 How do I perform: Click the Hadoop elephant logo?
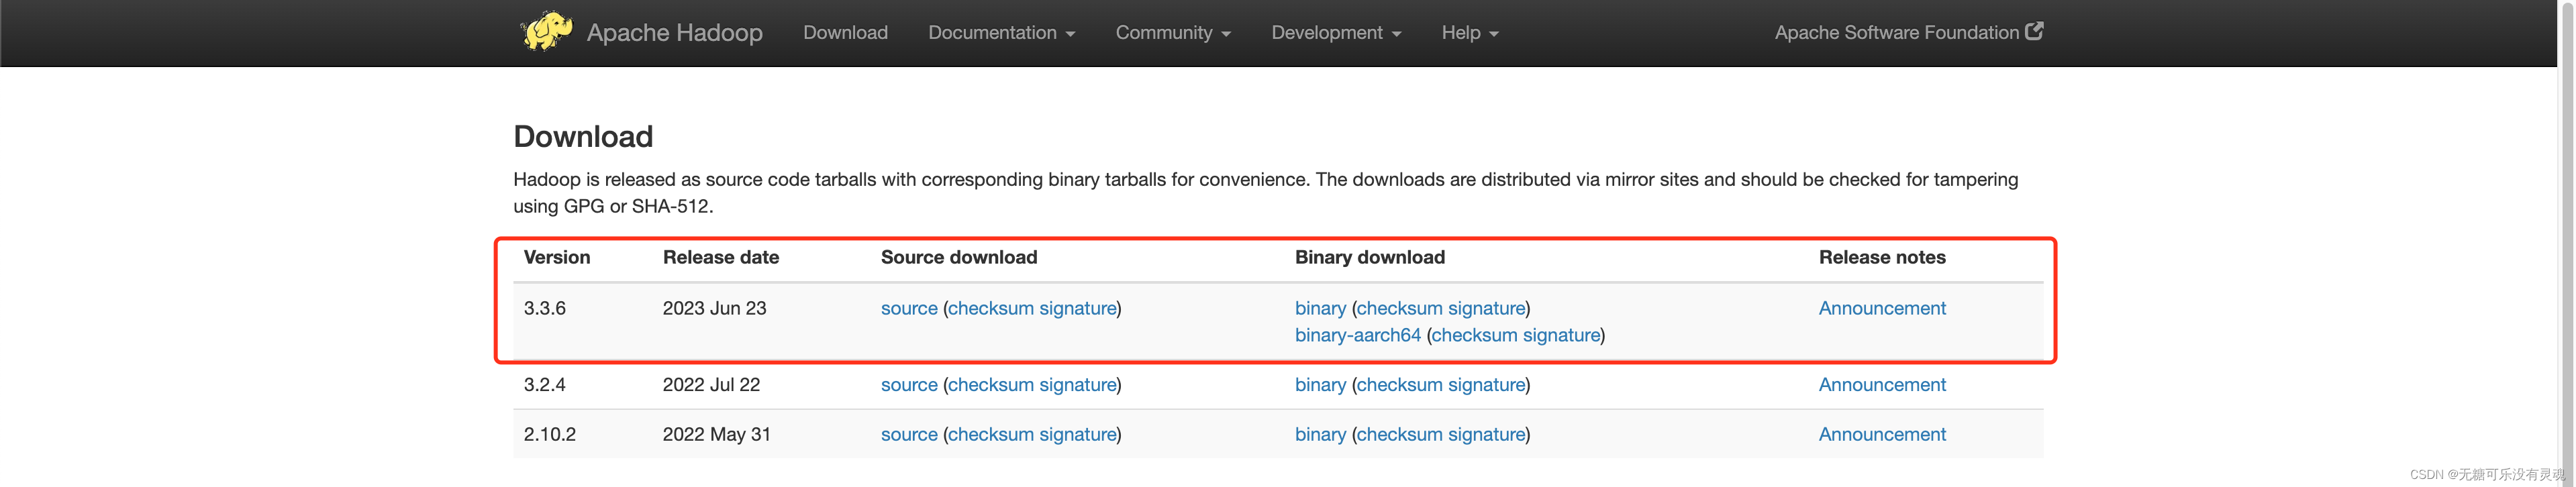tap(546, 31)
